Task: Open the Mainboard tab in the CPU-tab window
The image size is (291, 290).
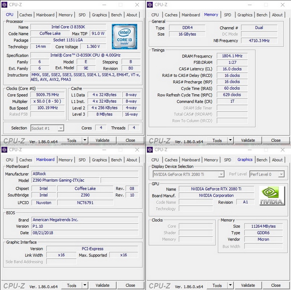Action: point(45,15)
